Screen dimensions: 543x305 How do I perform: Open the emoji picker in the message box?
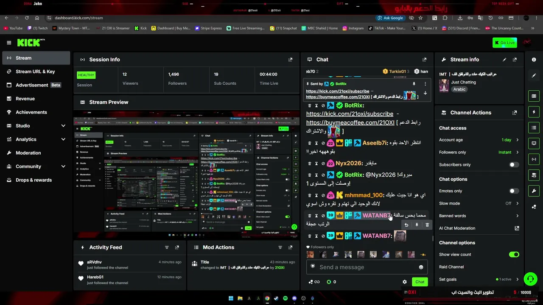421,267
